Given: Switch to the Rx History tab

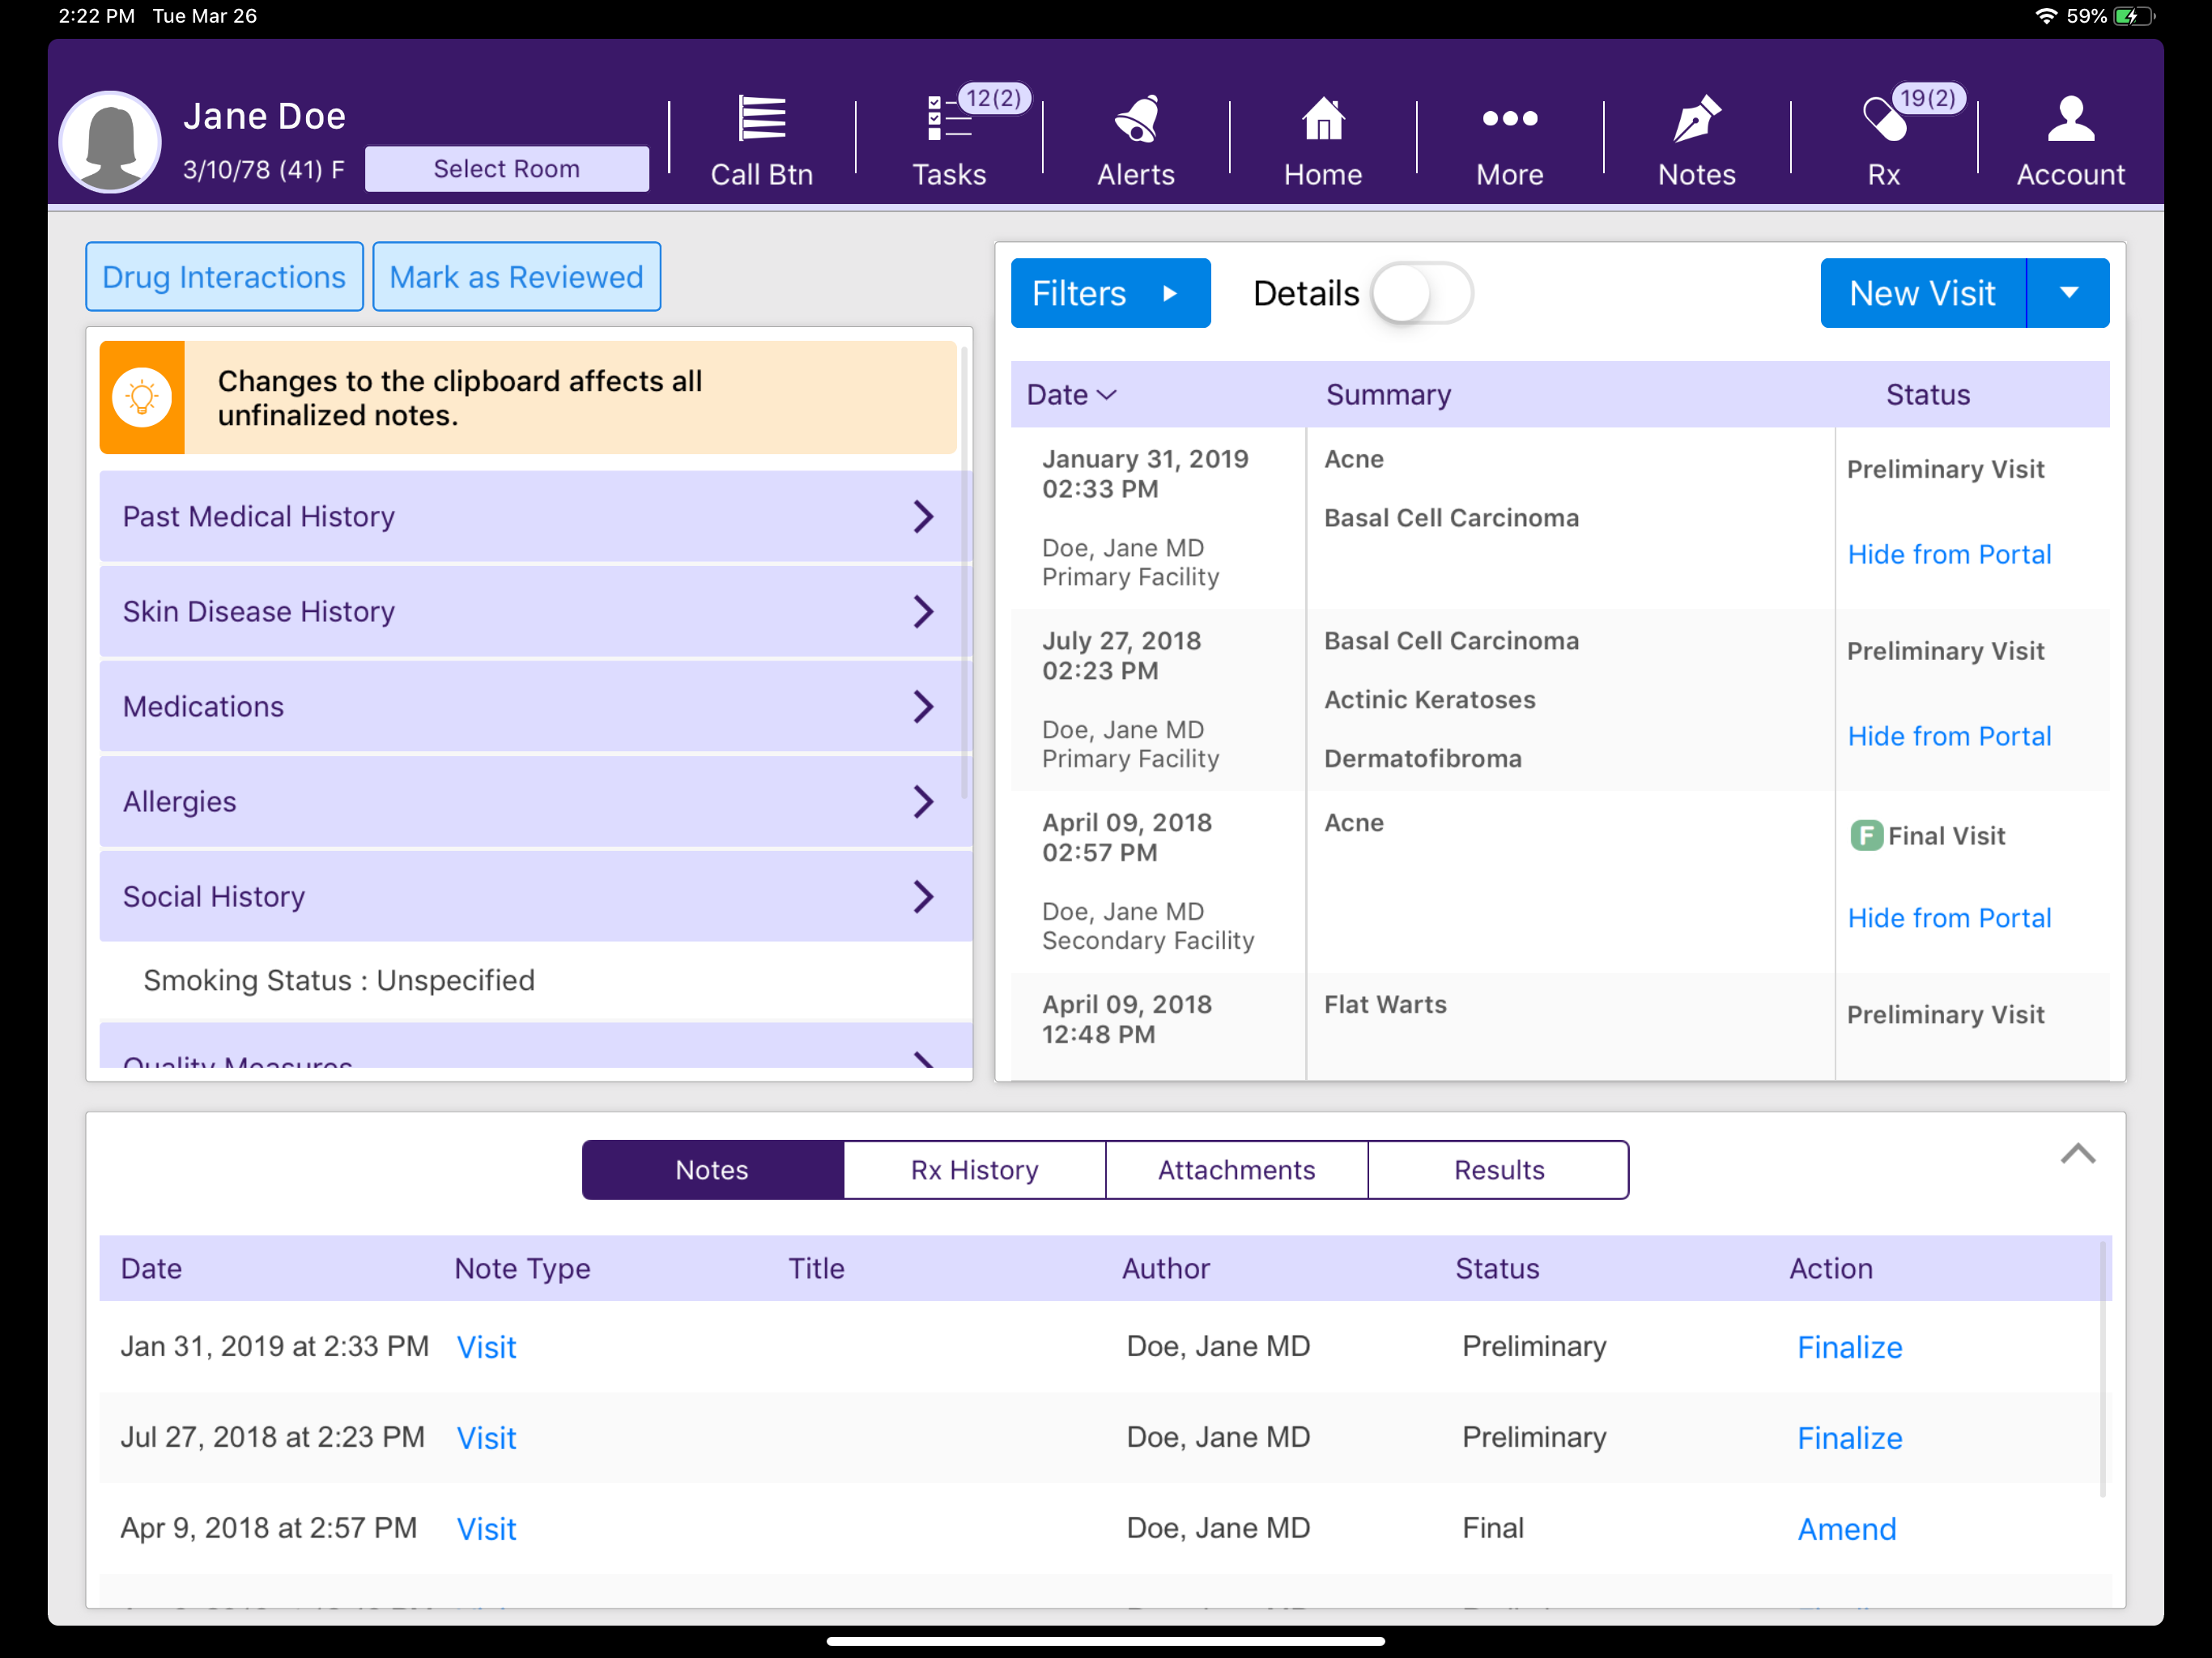Looking at the screenshot, I should [975, 1170].
